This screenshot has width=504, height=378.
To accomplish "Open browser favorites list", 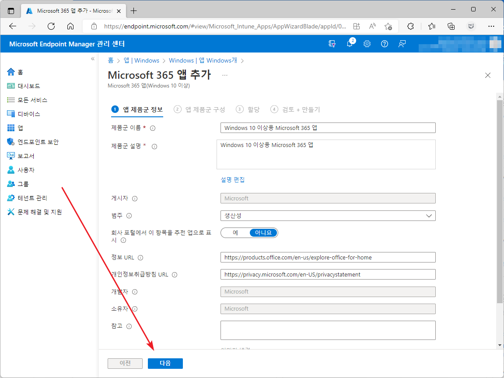I will click(432, 26).
